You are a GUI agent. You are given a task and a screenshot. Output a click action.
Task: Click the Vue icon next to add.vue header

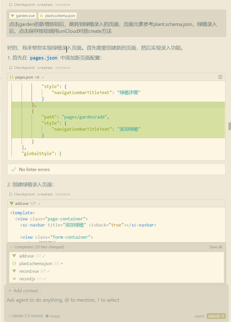point(12,203)
